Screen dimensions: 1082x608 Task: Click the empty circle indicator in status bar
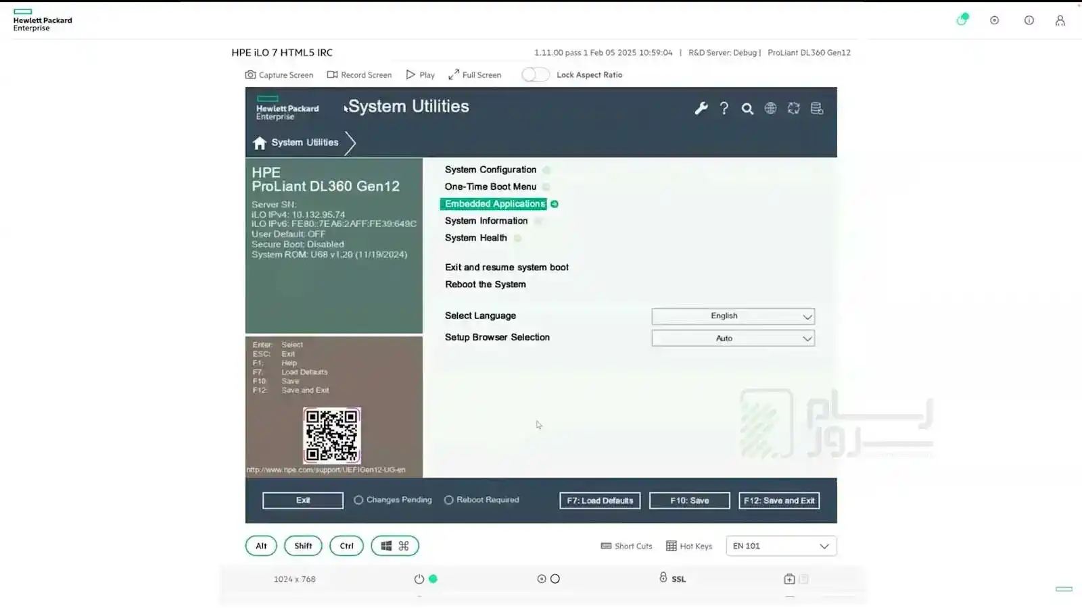[x=555, y=579]
